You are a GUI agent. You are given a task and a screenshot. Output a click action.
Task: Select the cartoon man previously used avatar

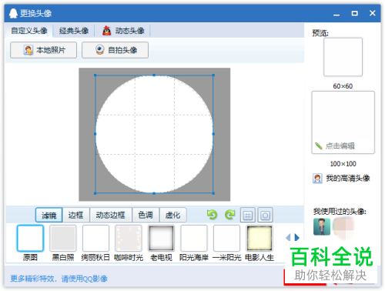322,226
